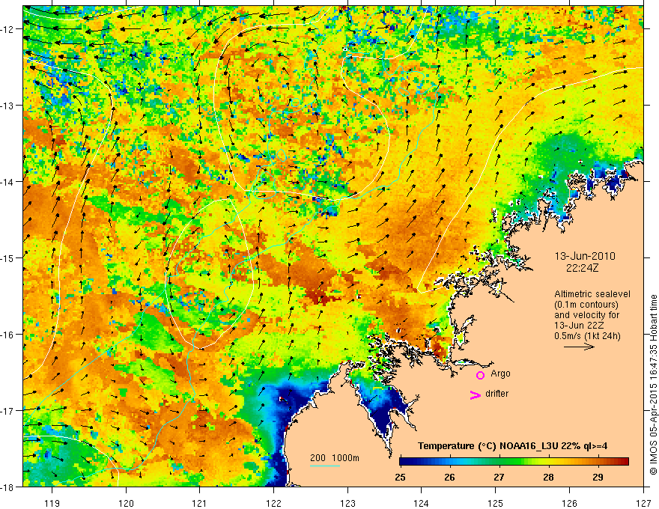This screenshot has height=509, width=659.
Task: Click longitude axis label 122
Action: 273,503
